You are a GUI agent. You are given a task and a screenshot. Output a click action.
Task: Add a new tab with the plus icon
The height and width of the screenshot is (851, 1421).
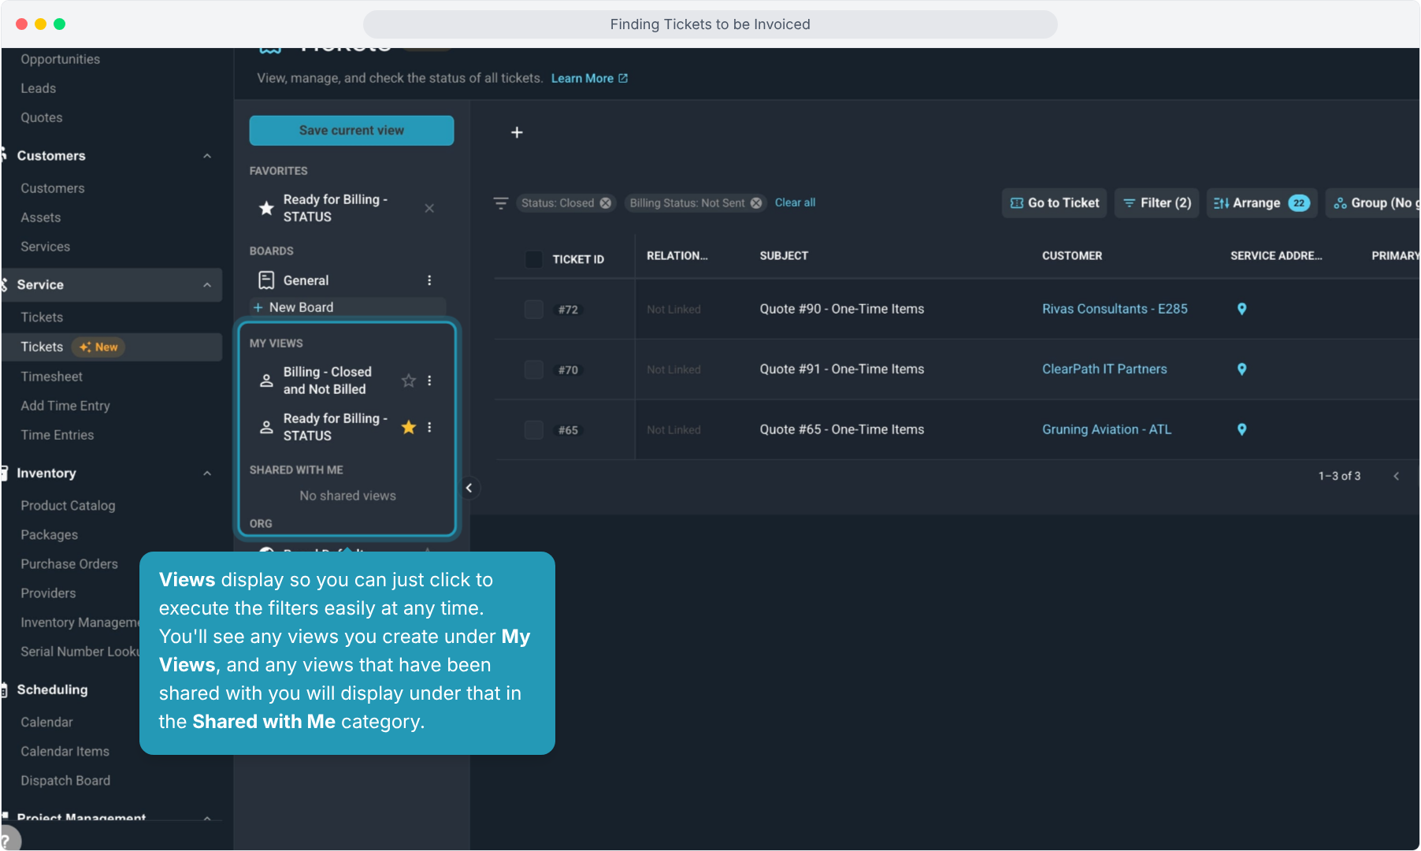(517, 132)
